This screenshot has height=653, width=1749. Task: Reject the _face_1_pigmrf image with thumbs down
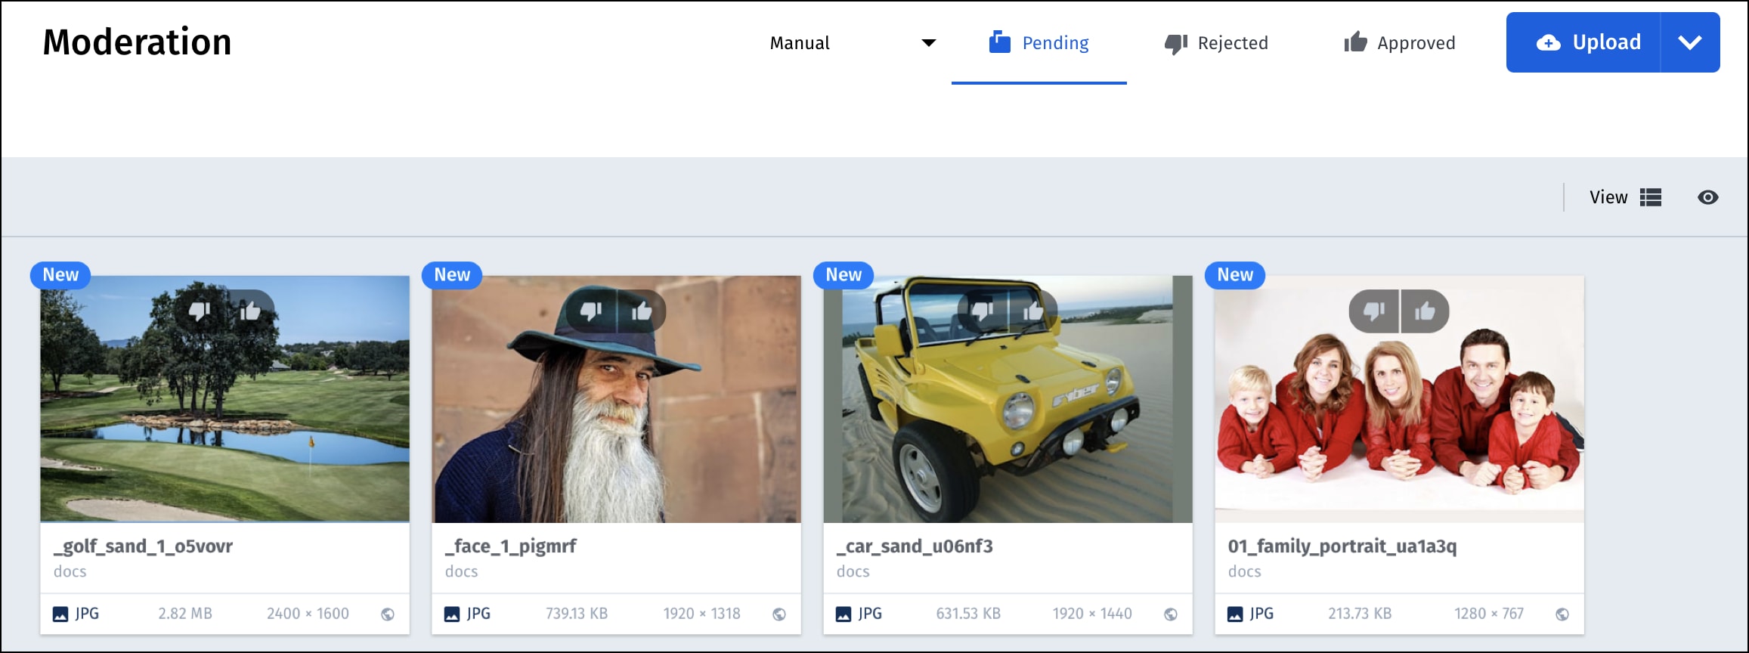pyautogui.click(x=591, y=311)
